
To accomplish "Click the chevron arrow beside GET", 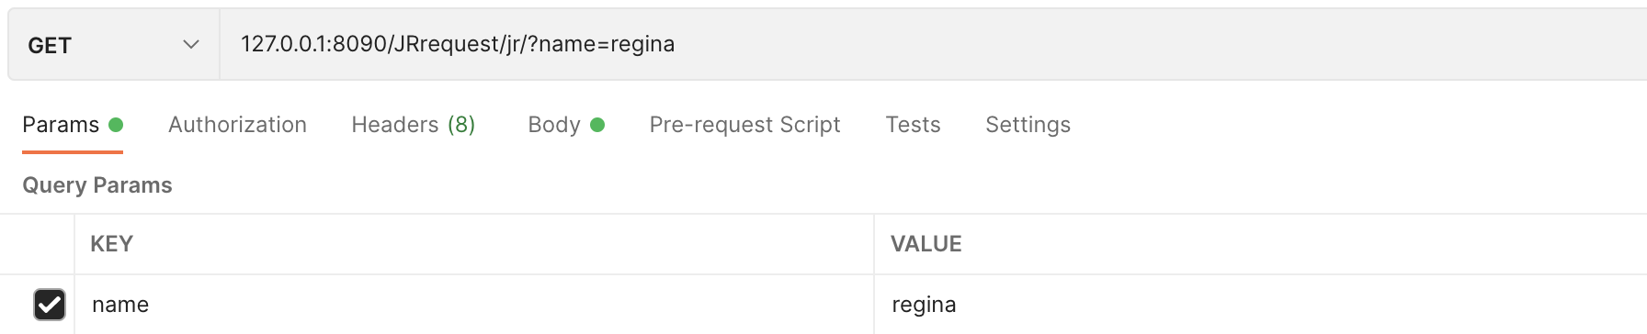I will pyautogui.click(x=191, y=44).
